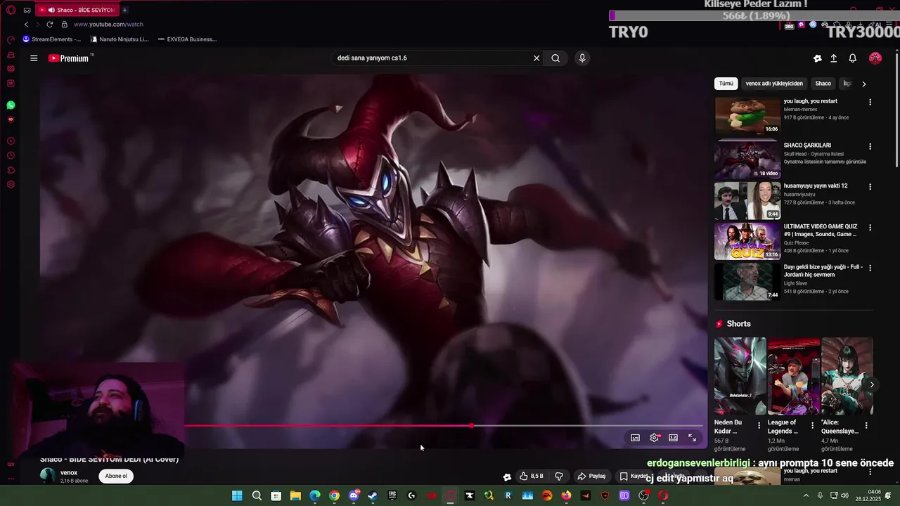Open the account avatar menu

pyautogui.click(x=875, y=58)
